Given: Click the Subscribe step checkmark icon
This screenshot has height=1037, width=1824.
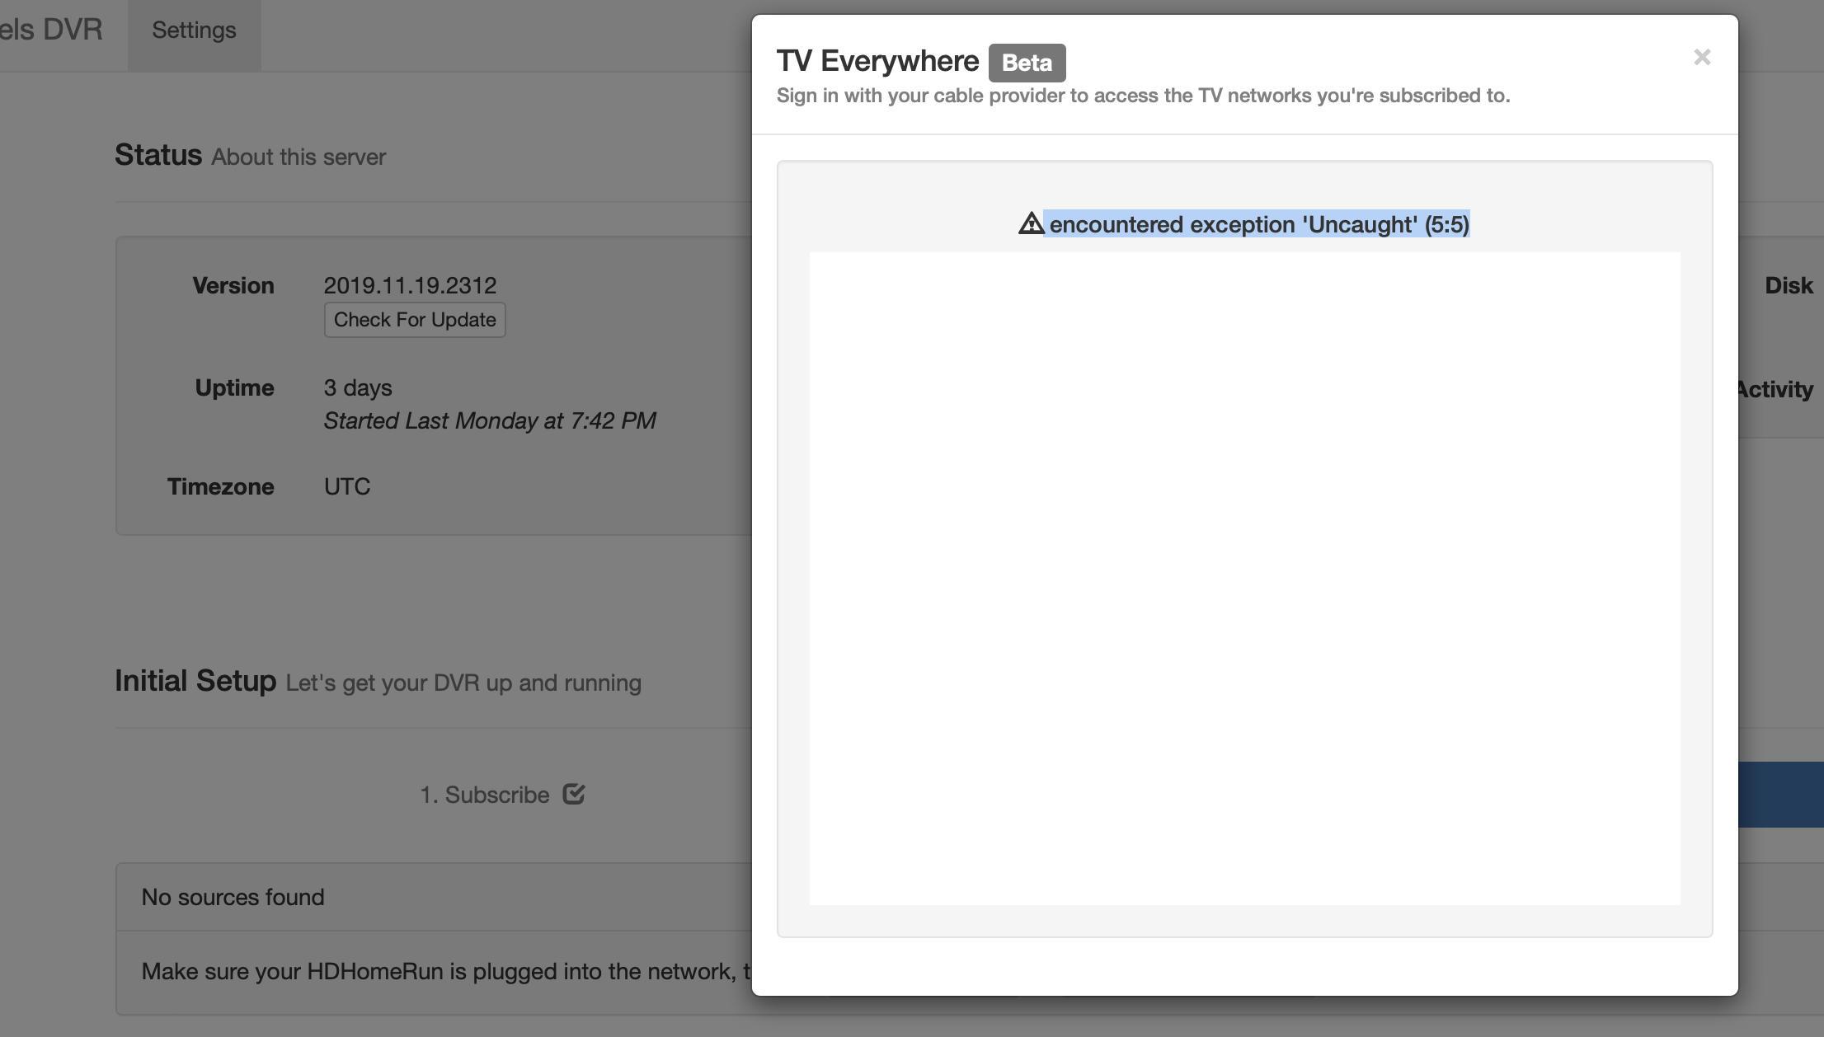Looking at the screenshot, I should (x=574, y=794).
